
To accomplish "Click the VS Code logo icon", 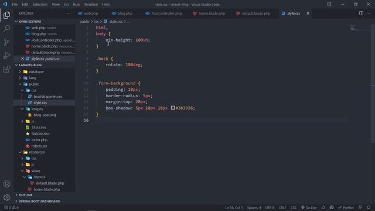I will tap(5, 4).
